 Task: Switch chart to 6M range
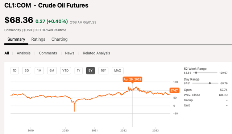click(x=52, y=70)
